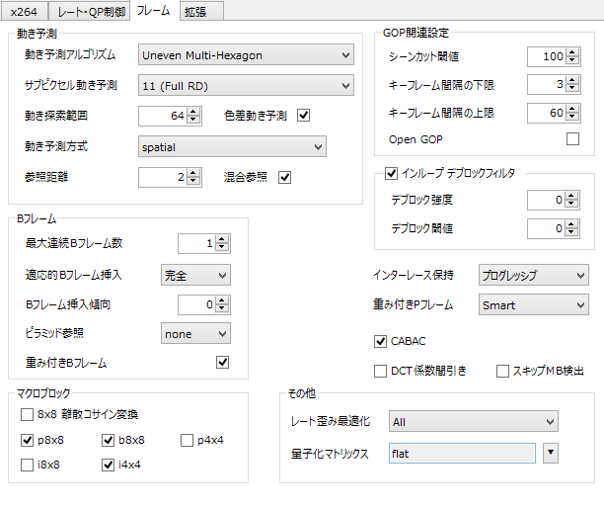Click the 量子化マトリックス arrow button
The image size is (604, 511).
551,453
